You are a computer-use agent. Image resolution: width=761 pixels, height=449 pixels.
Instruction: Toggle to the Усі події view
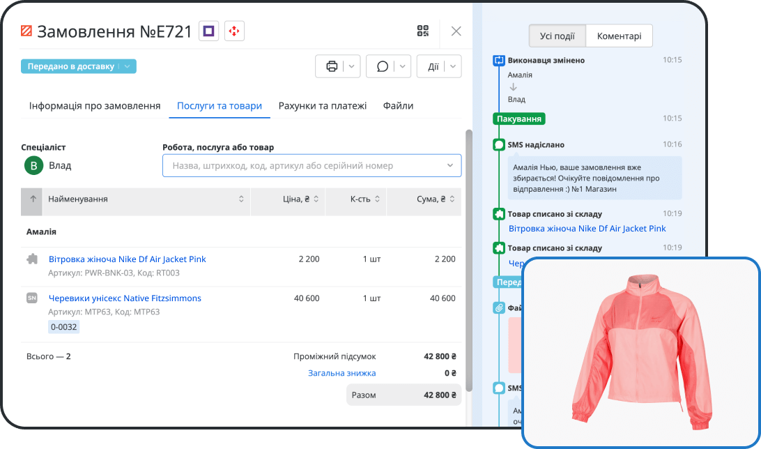coord(557,36)
